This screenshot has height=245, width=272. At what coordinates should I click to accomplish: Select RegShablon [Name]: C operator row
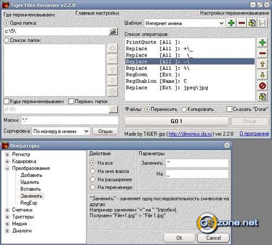coord(190,81)
